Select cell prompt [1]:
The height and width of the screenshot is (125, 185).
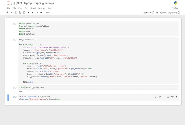tap(15, 23)
